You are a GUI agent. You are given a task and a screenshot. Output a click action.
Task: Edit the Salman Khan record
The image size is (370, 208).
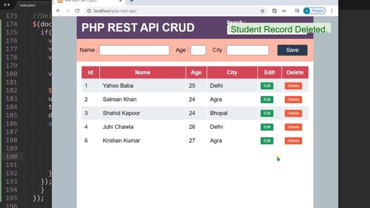tap(267, 99)
